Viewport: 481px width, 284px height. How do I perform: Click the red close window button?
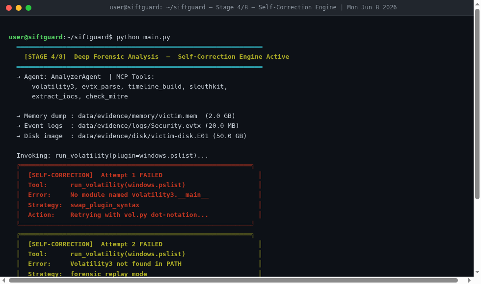pyautogui.click(x=9, y=8)
